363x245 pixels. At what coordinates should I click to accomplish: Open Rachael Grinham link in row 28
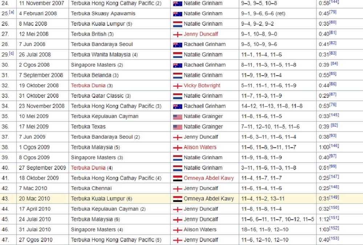click(205, 44)
